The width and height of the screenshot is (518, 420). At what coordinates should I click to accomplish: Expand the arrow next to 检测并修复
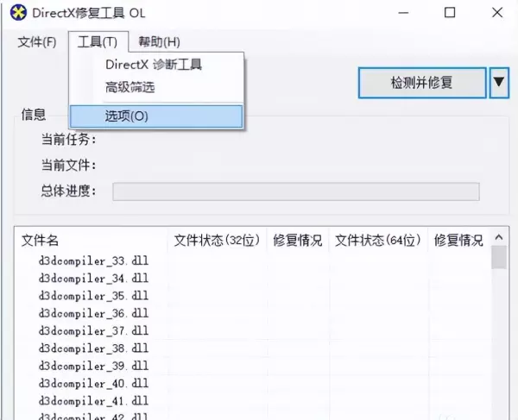point(499,83)
